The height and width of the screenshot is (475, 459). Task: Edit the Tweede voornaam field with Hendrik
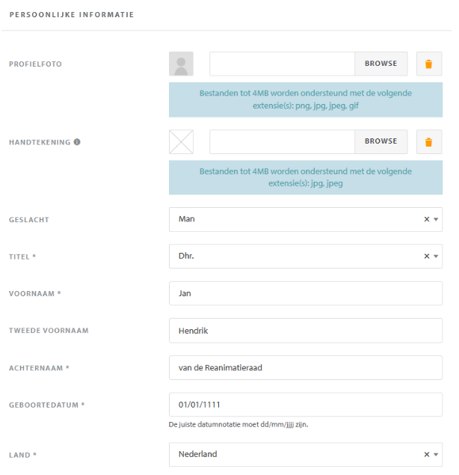pos(305,331)
